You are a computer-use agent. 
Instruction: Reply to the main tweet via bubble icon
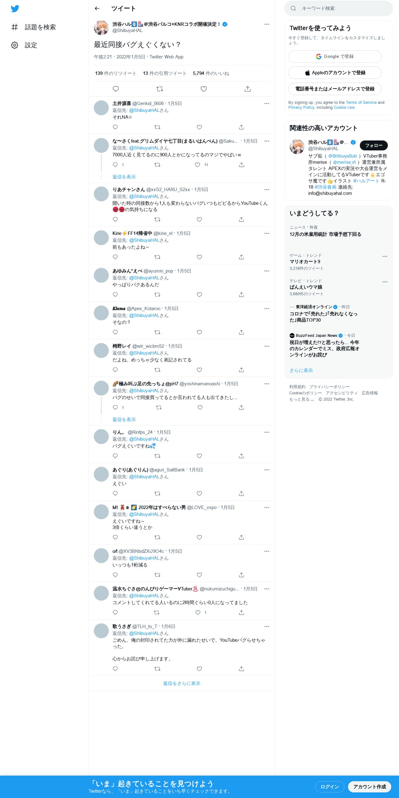point(116,89)
